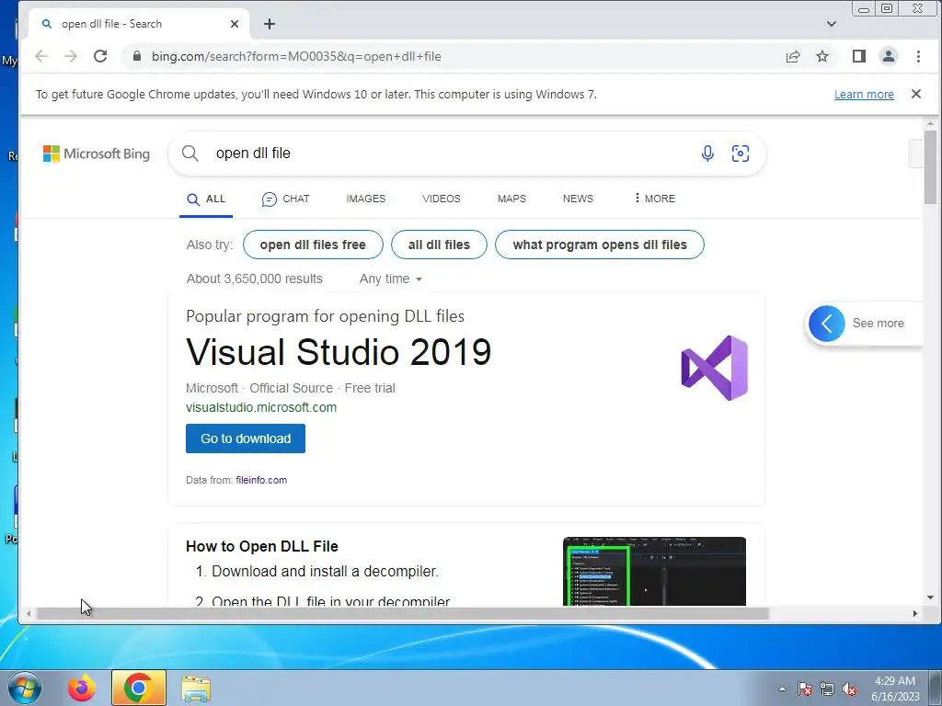This screenshot has height=706, width=942.
Task: Switch to VIDEOS tab
Action: click(x=441, y=199)
